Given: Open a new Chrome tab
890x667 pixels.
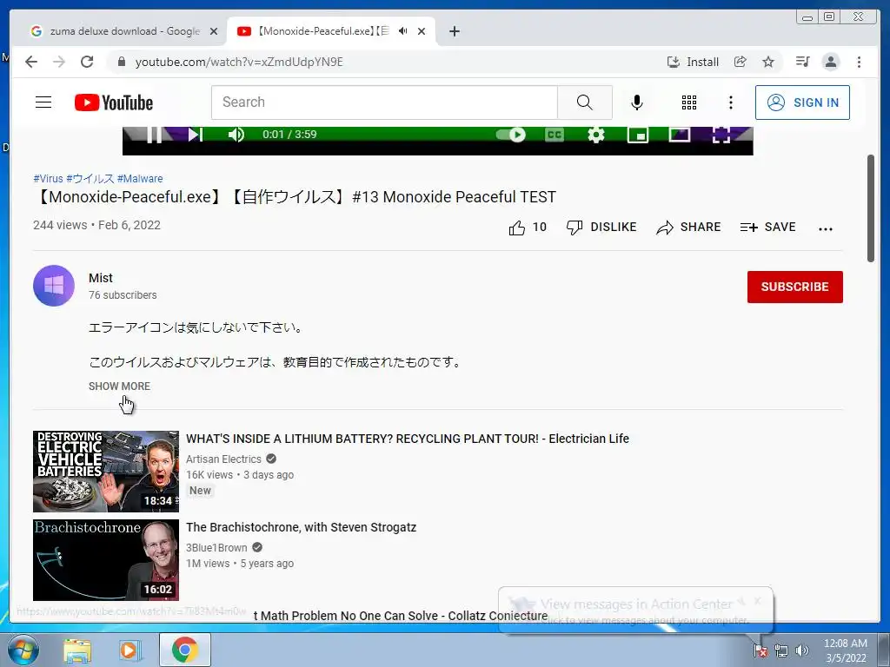Looking at the screenshot, I should [454, 31].
